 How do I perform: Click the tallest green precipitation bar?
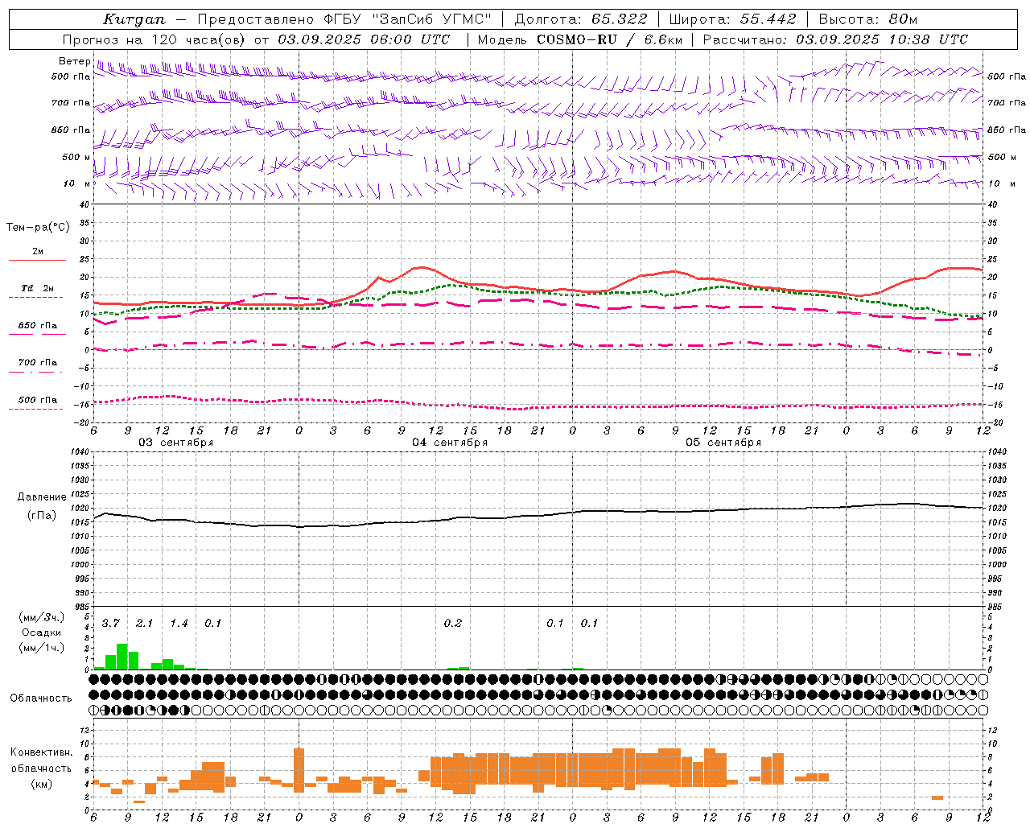click(x=122, y=657)
